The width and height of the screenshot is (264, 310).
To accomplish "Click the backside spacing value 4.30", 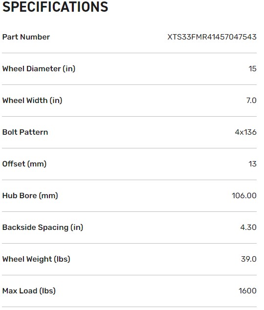I will (248, 227).
